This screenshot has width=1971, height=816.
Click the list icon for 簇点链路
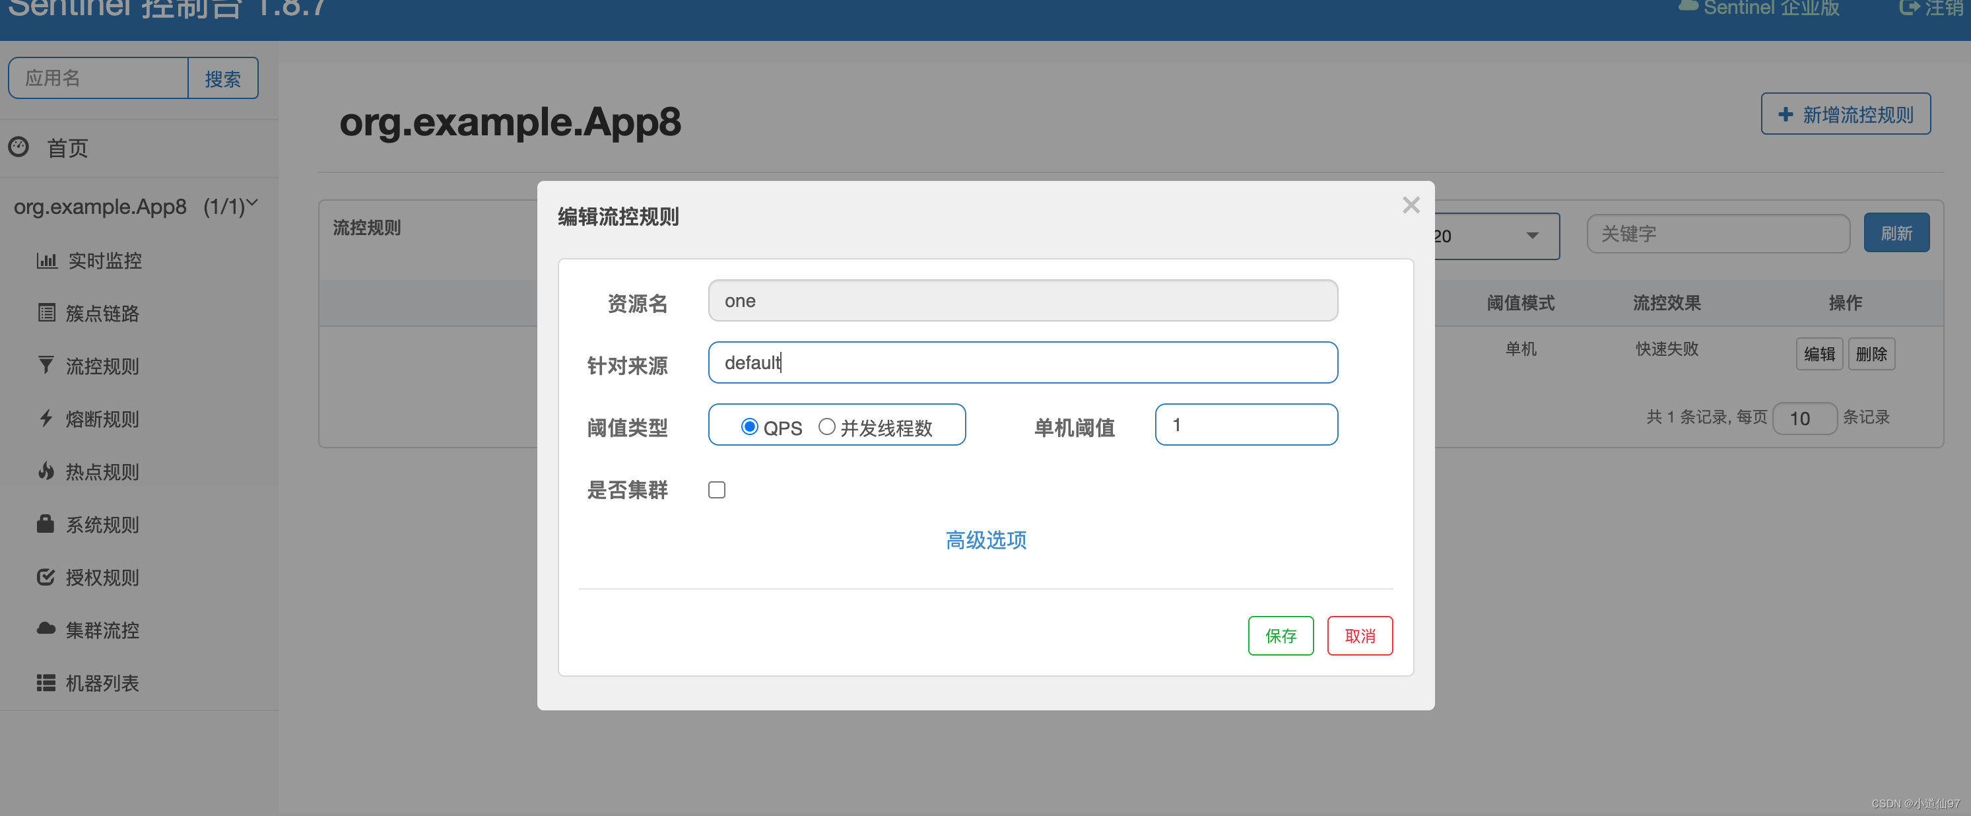47,312
